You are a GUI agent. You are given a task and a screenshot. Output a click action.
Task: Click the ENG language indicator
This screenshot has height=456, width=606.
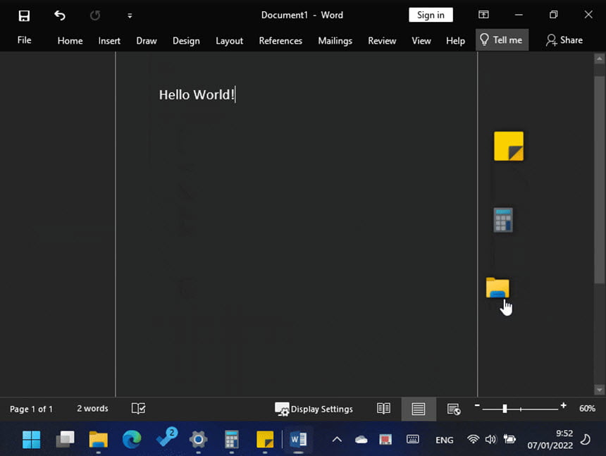click(445, 440)
